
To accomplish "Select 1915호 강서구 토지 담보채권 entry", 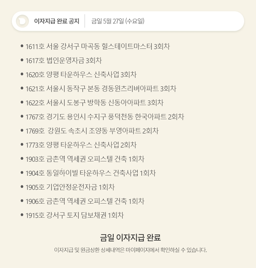I will (x=75, y=215).
